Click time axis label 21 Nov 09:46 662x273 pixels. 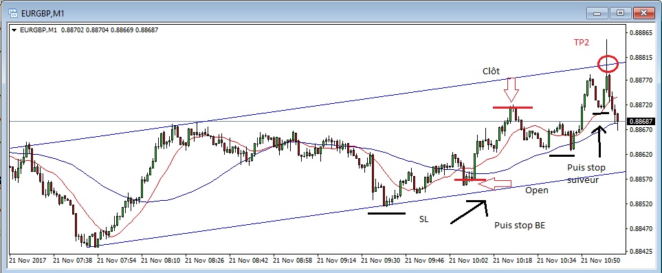pyautogui.click(x=425, y=261)
